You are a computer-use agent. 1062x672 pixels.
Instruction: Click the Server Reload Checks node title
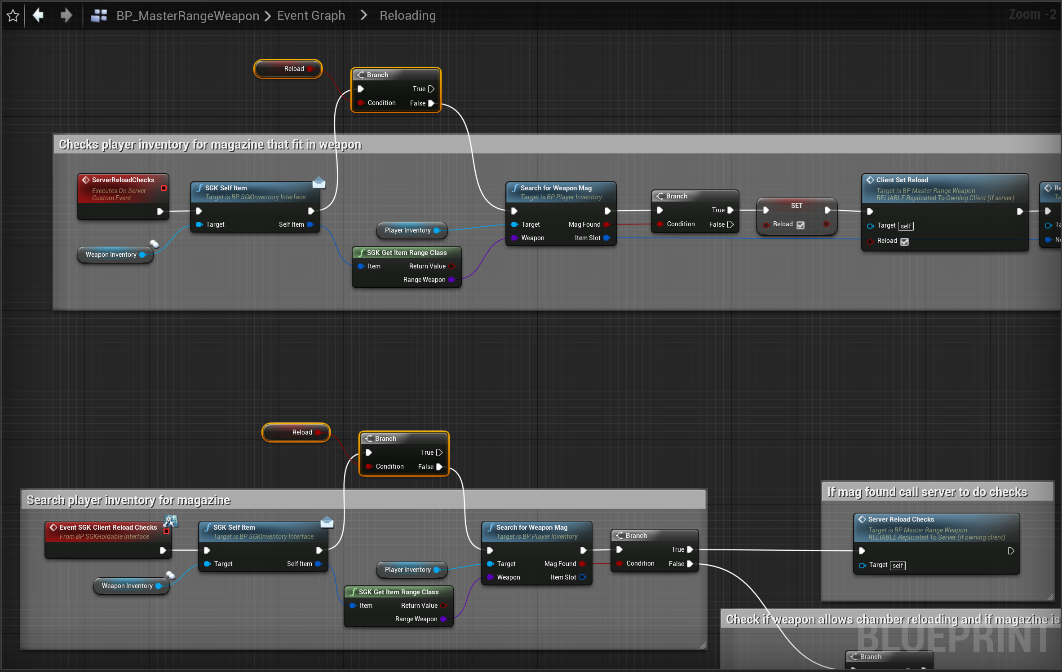click(x=901, y=519)
